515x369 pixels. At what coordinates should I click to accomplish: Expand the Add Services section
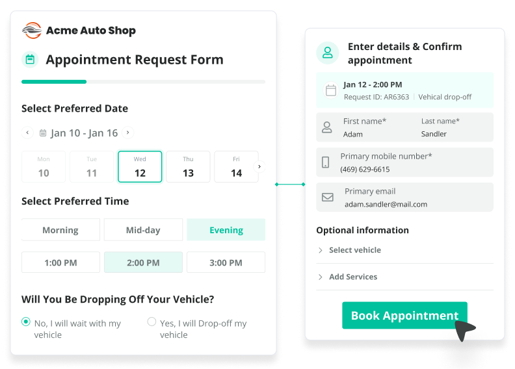[352, 277]
